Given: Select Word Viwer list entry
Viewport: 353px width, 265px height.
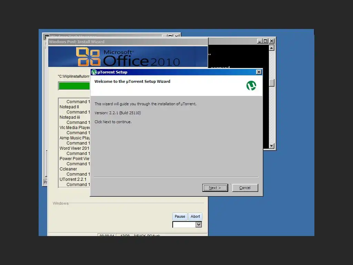Looking at the screenshot, I should pos(74,148).
